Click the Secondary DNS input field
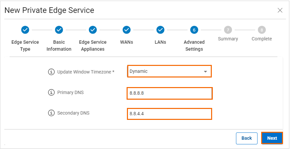The width and height of the screenshot is (290, 149). (169, 114)
